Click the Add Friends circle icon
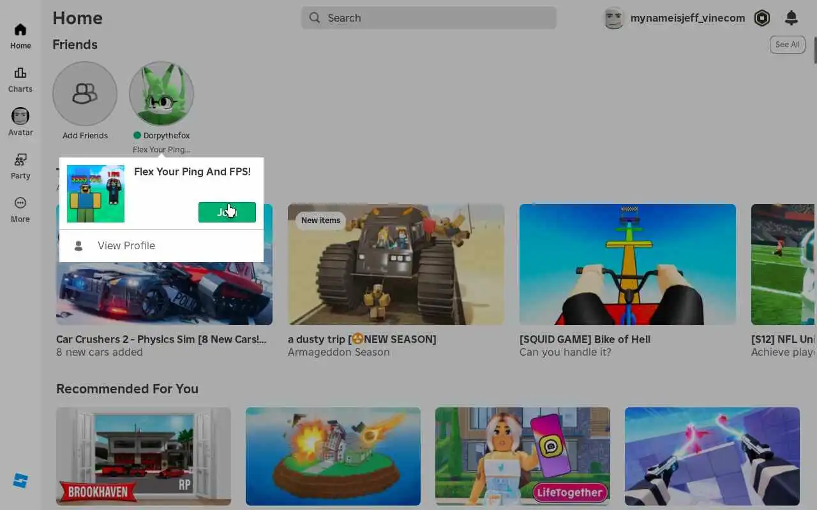 [x=85, y=94]
